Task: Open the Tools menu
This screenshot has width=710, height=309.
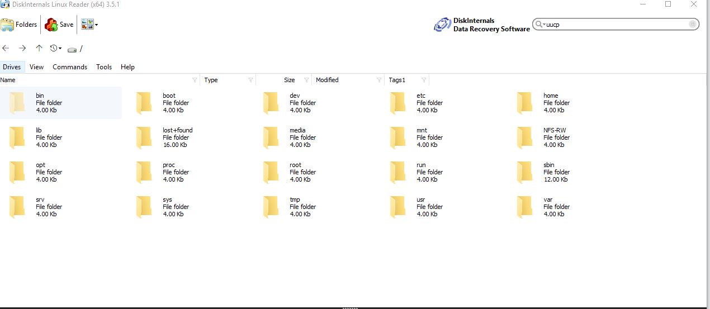Action: click(104, 67)
